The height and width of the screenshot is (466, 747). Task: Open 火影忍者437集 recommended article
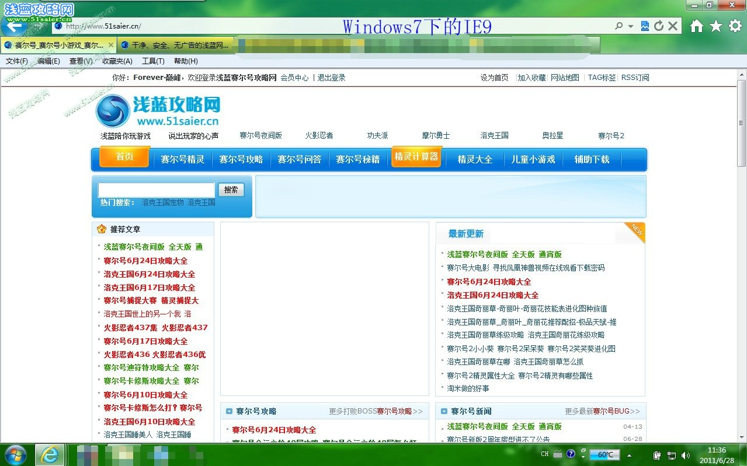point(155,328)
